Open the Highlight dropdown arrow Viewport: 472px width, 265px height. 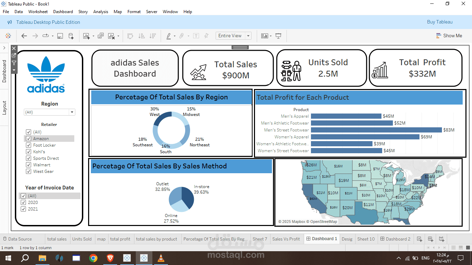point(174,36)
